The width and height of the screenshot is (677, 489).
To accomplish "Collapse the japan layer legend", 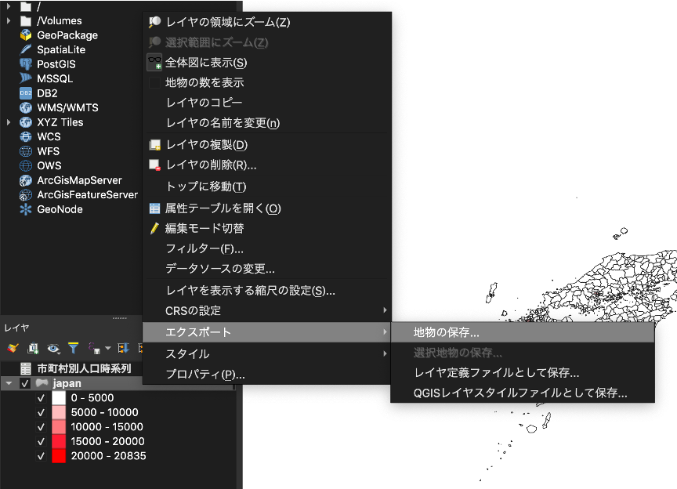I will coord(9,383).
